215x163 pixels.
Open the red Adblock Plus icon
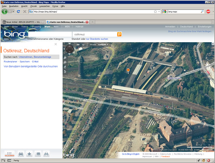tap(208, 12)
